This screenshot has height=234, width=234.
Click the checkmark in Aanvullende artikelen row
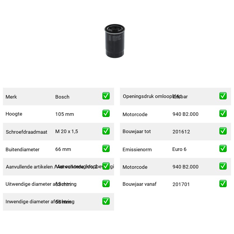106,166
